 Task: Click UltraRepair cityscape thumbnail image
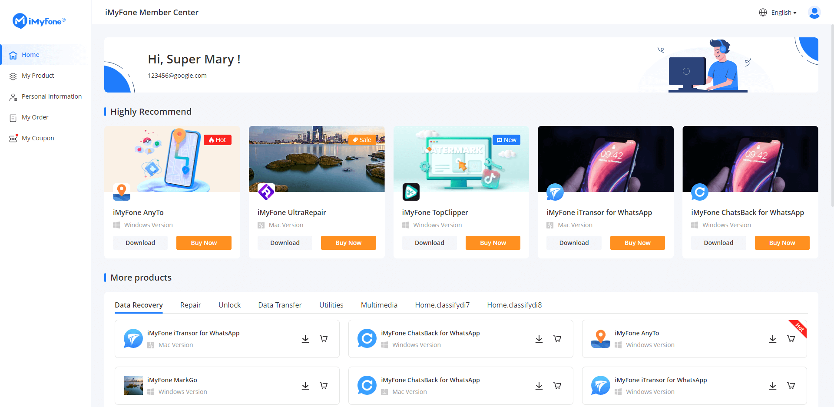coord(317,159)
